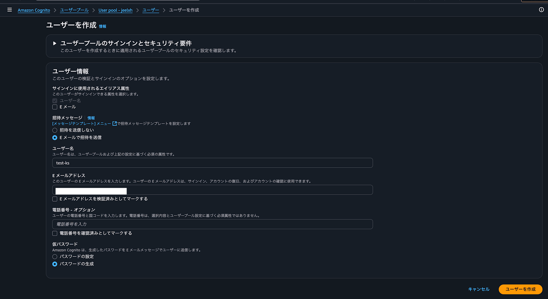This screenshot has width=548, height=299.
Task: Check 電話番号を確認済みとしてマークする checkbox
Action: tap(55, 233)
